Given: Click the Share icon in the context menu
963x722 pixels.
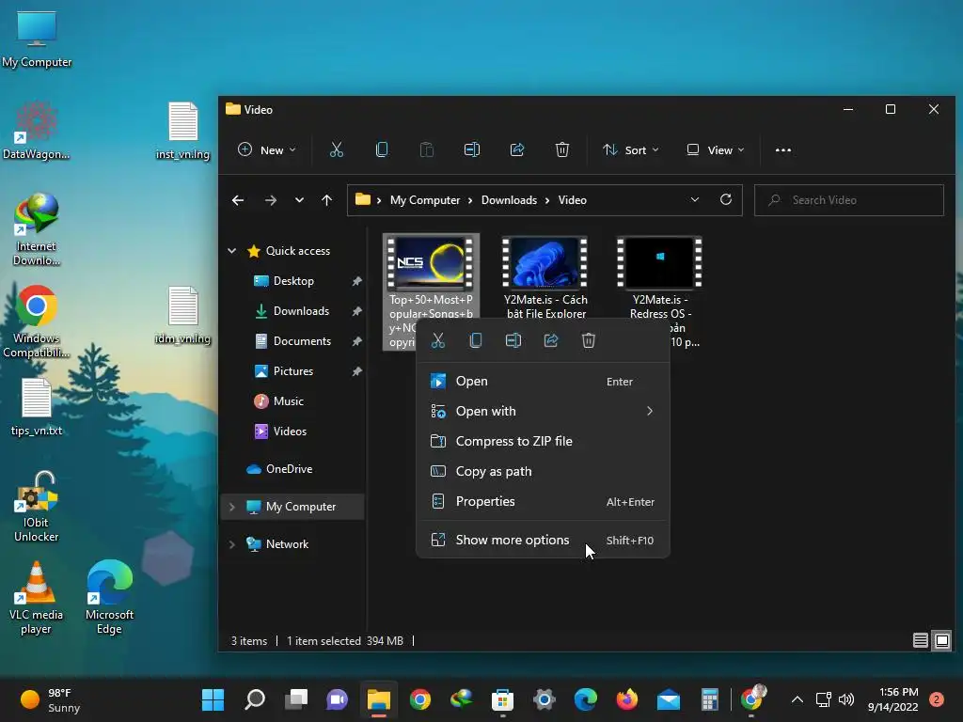Looking at the screenshot, I should (551, 340).
